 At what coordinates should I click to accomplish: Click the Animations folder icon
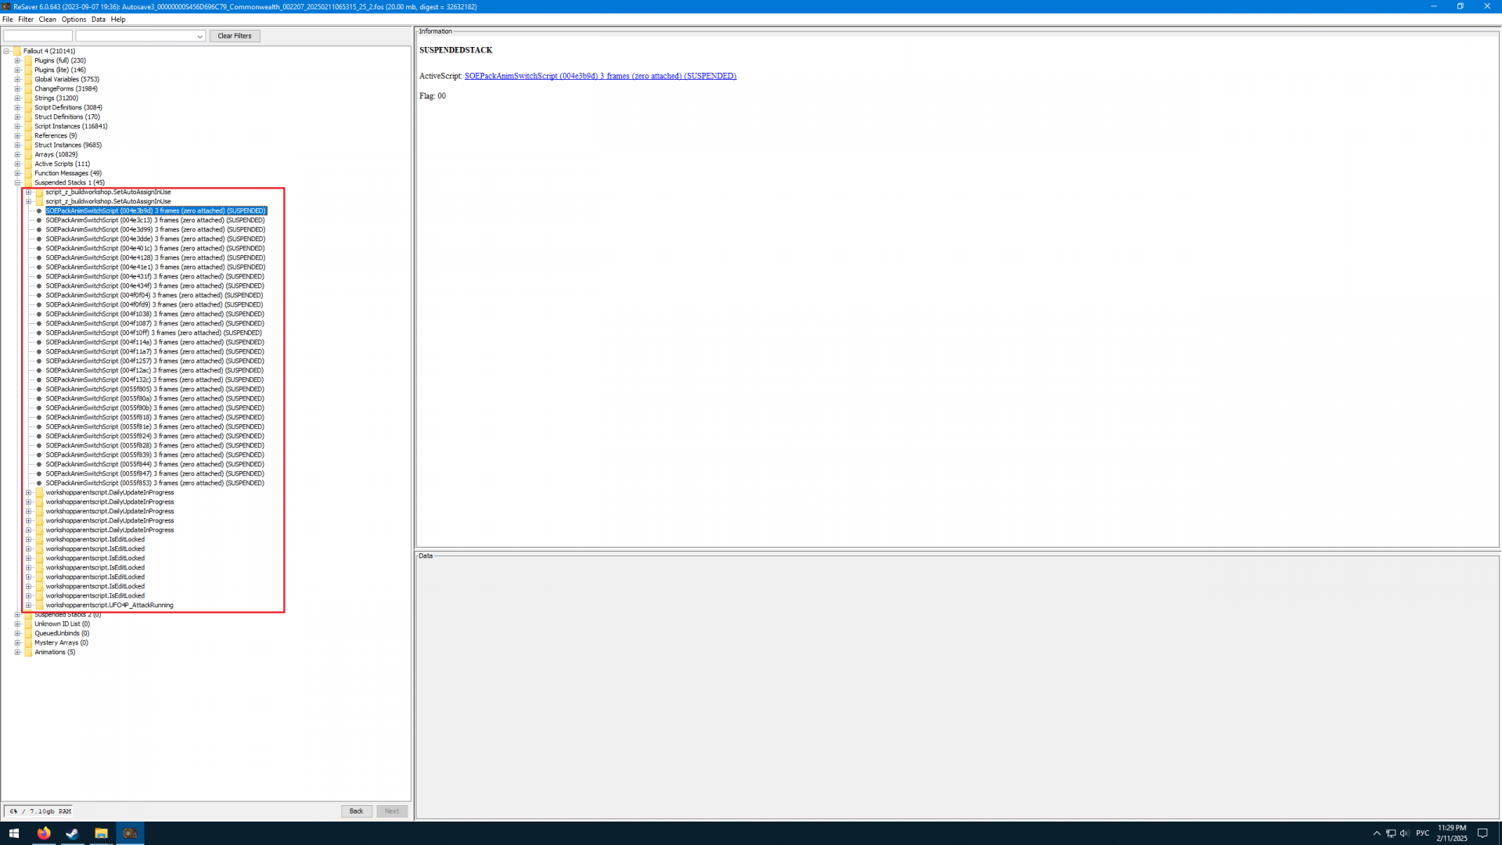click(x=28, y=652)
